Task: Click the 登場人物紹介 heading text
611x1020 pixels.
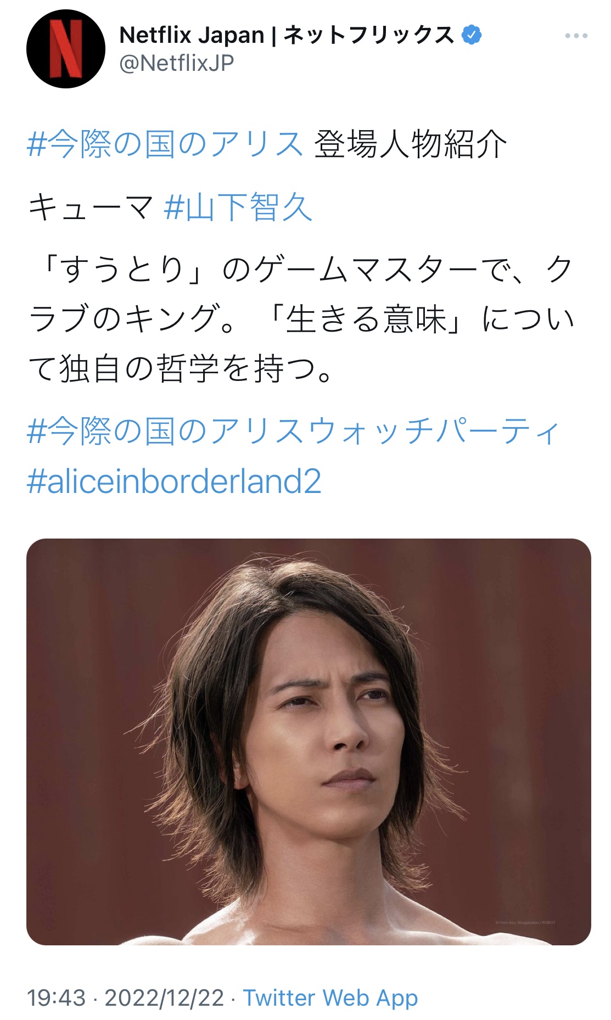Action: coord(410,144)
